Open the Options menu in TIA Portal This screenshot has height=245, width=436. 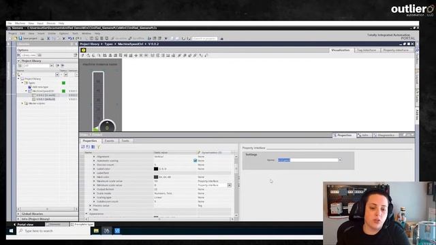point(63,33)
